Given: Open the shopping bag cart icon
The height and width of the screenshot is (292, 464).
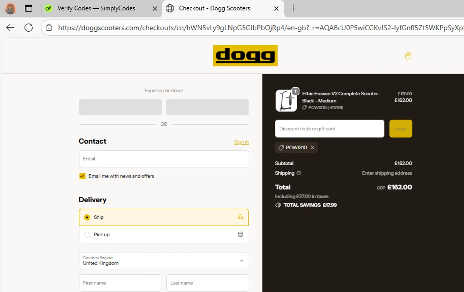Looking at the screenshot, I should (408, 56).
